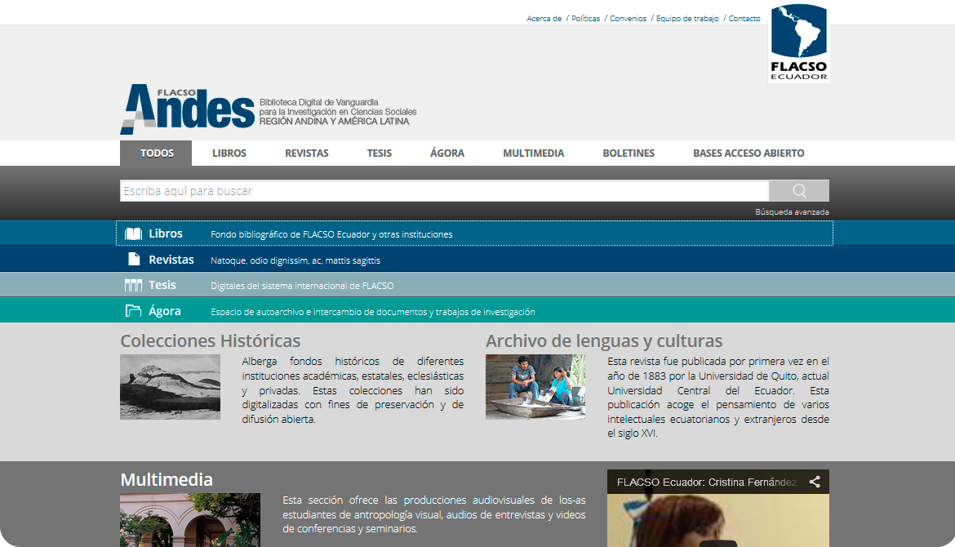Image resolution: width=955 pixels, height=547 pixels.
Task: Share the FLACSO Ecuador video
Action: coord(815,482)
